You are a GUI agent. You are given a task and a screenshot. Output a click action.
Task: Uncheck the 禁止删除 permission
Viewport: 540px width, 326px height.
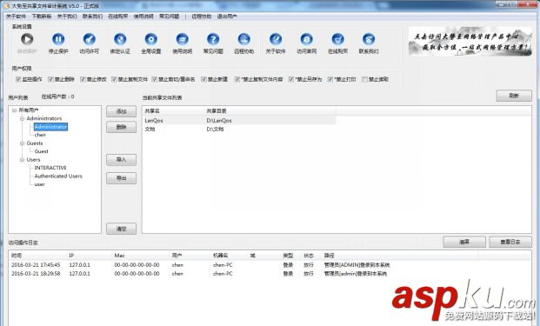(x=50, y=79)
